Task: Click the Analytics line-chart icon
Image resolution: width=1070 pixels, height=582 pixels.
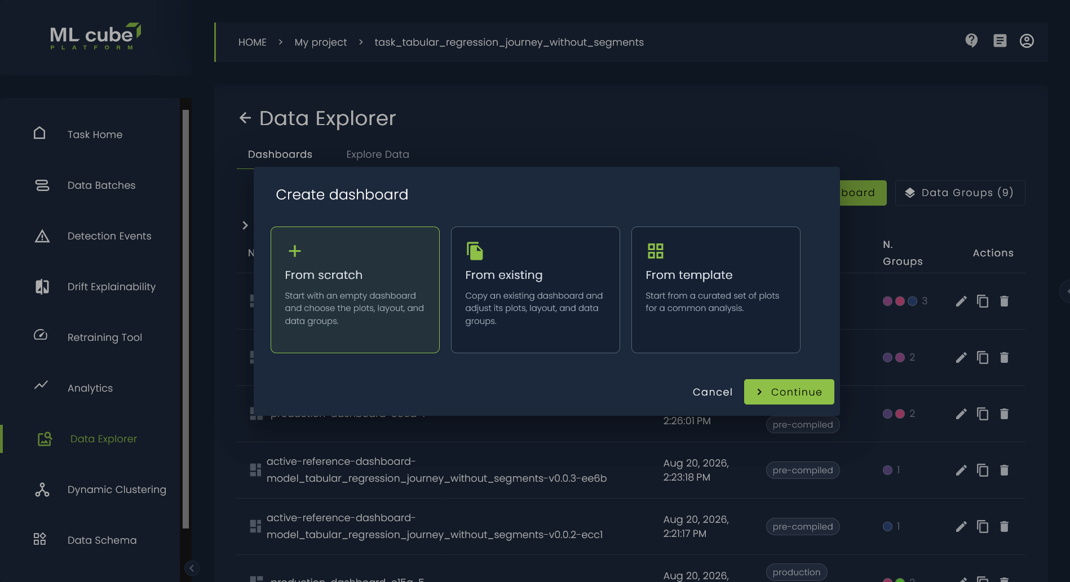Action: point(41,385)
